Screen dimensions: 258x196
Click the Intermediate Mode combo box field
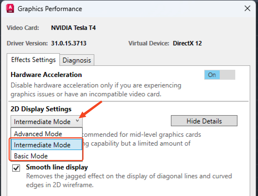coord(42,121)
